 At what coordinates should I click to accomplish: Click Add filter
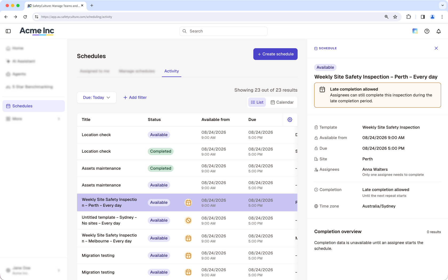135,98
